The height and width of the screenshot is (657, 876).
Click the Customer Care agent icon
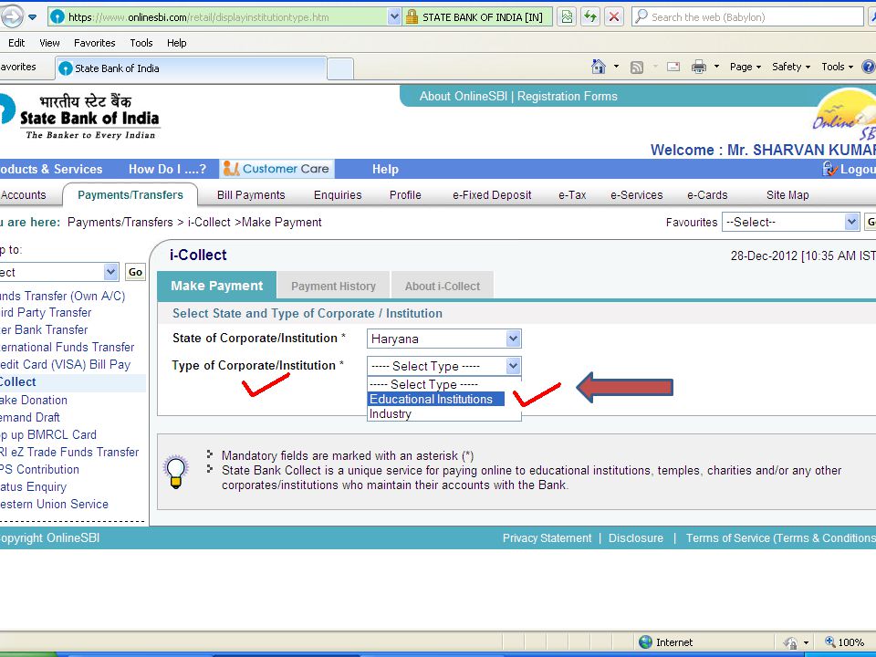click(231, 168)
